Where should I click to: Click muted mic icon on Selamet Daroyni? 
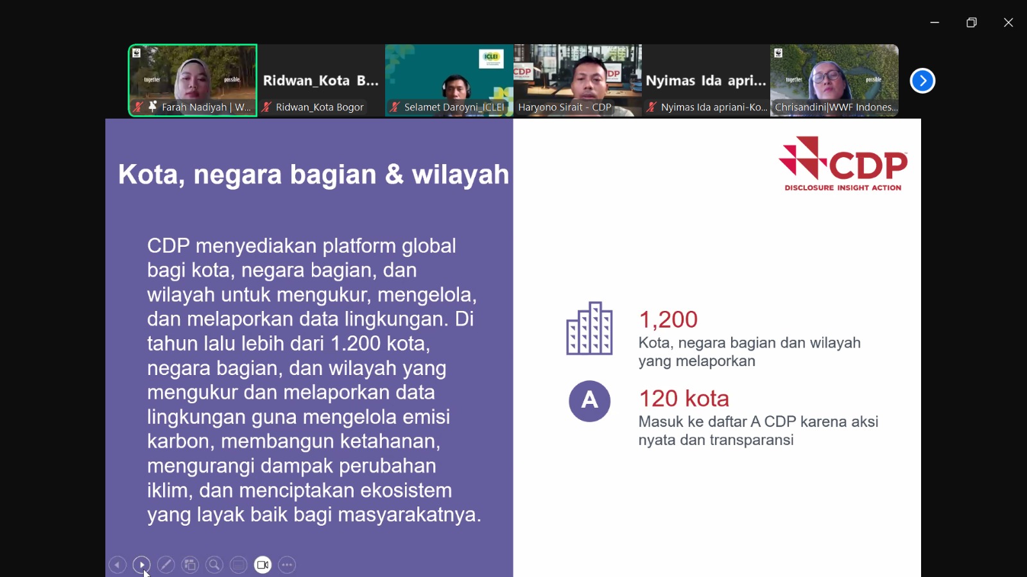pos(395,107)
